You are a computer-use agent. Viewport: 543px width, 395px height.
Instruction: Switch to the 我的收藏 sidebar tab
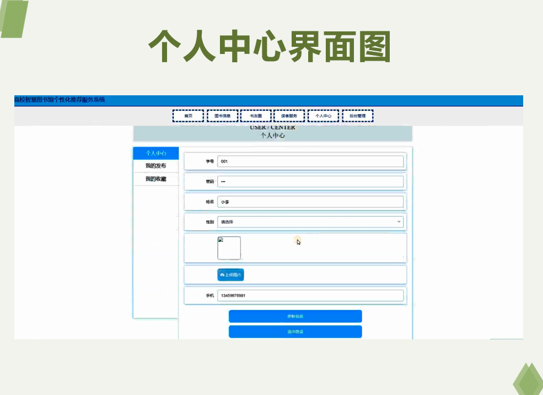(x=156, y=179)
